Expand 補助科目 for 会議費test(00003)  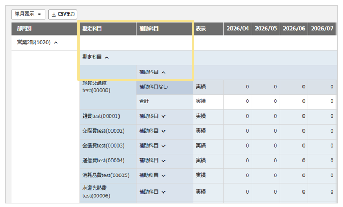tap(163, 146)
